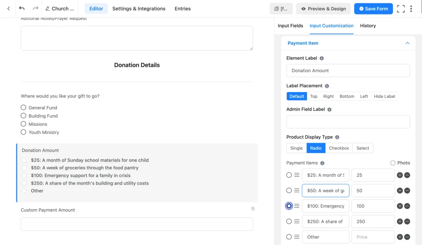Set label placement to Right
Screen dimensions: 422x245
pyautogui.click(x=328, y=96)
